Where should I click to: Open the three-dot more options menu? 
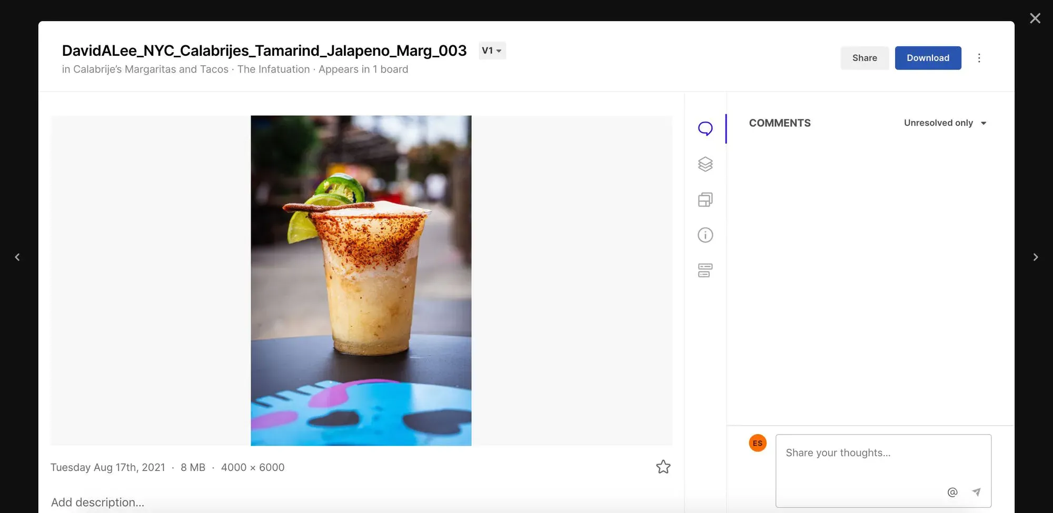[x=979, y=58]
